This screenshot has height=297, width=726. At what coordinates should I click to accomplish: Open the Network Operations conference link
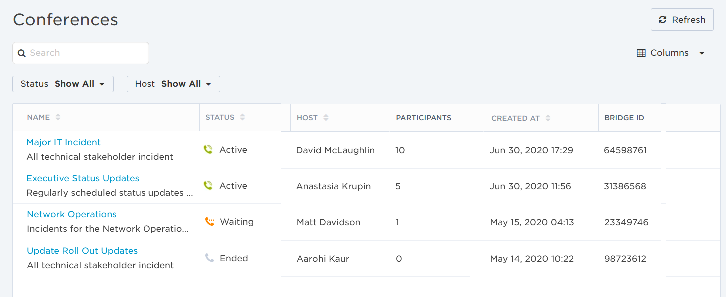(x=72, y=214)
